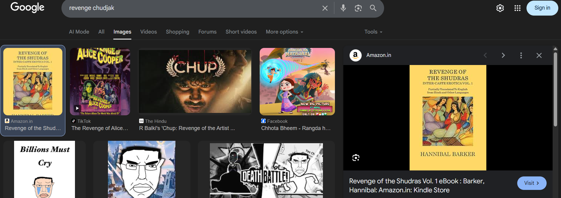Close the image preview panel
This screenshot has width=561, height=198.
click(539, 55)
